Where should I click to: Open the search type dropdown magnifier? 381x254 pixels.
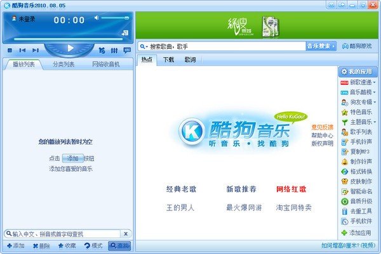(144, 46)
